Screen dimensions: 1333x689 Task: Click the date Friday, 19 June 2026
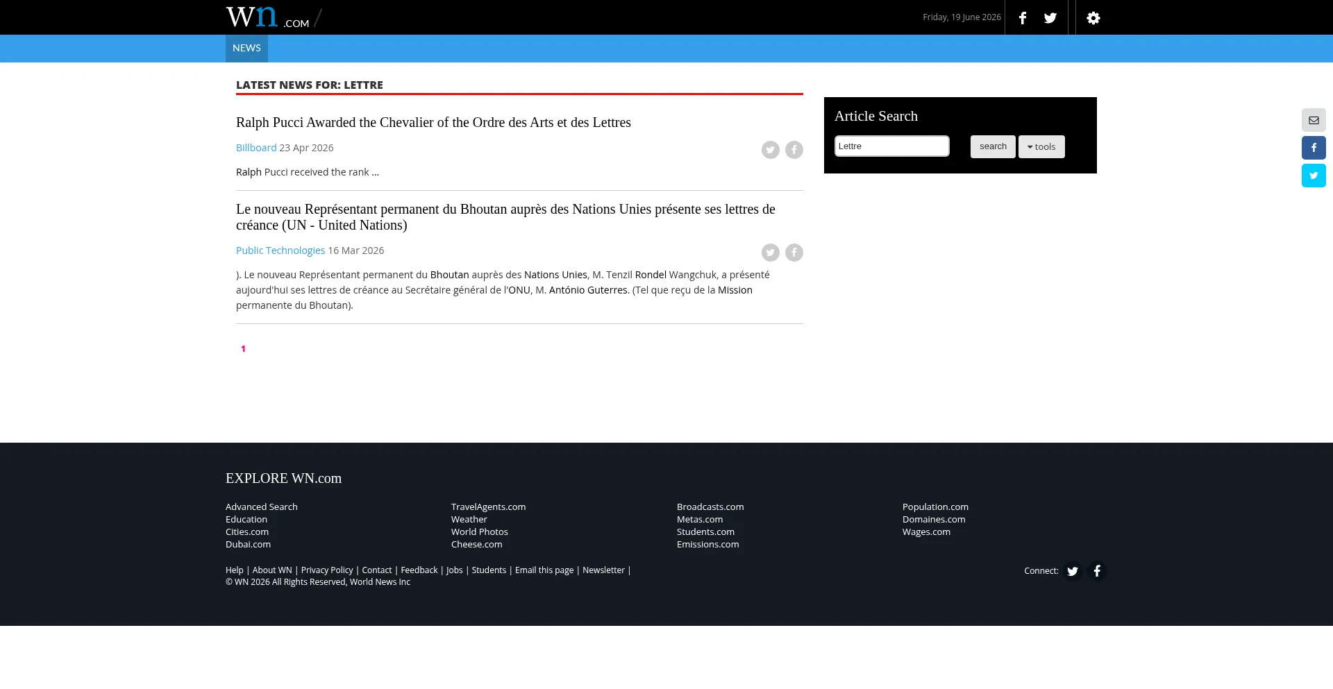coord(962,17)
